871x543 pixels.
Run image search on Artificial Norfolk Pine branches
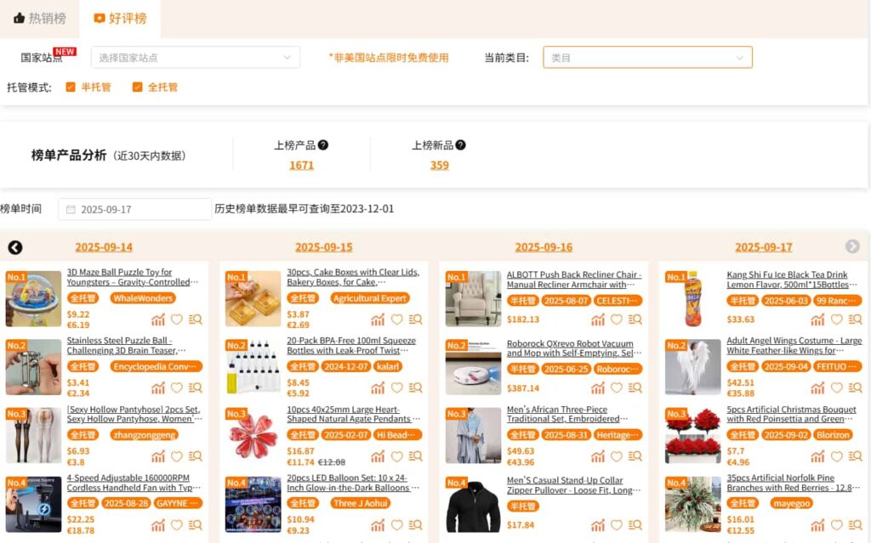point(854,524)
